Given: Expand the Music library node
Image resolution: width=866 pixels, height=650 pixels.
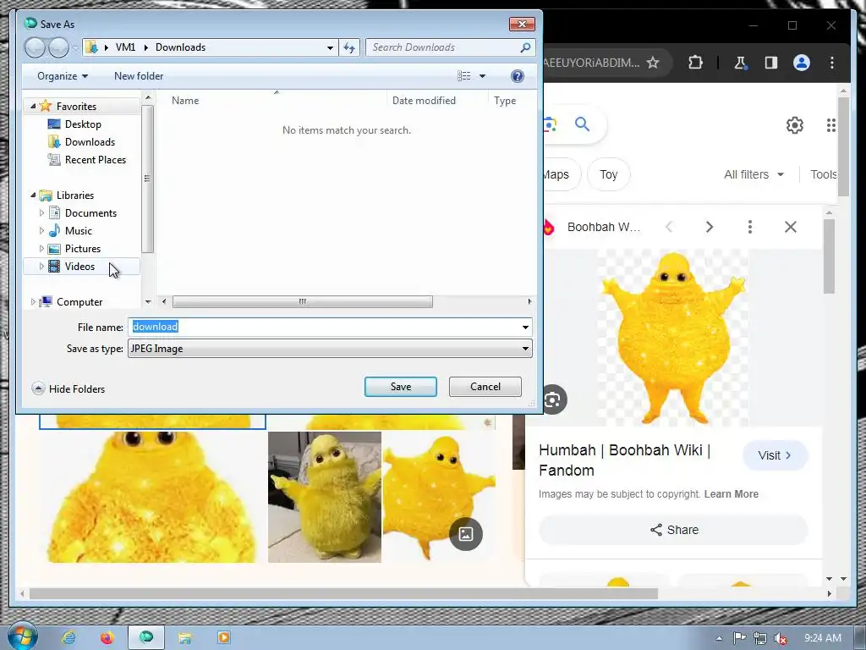Looking at the screenshot, I should (x=41, y=230).
